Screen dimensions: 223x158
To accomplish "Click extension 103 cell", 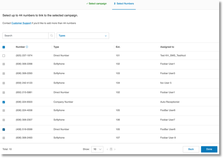I will coord(118,73).
